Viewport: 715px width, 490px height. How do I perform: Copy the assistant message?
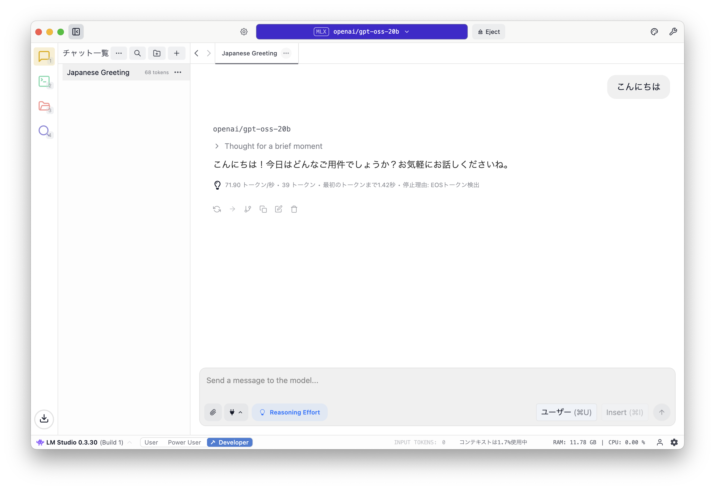[263, 209]
